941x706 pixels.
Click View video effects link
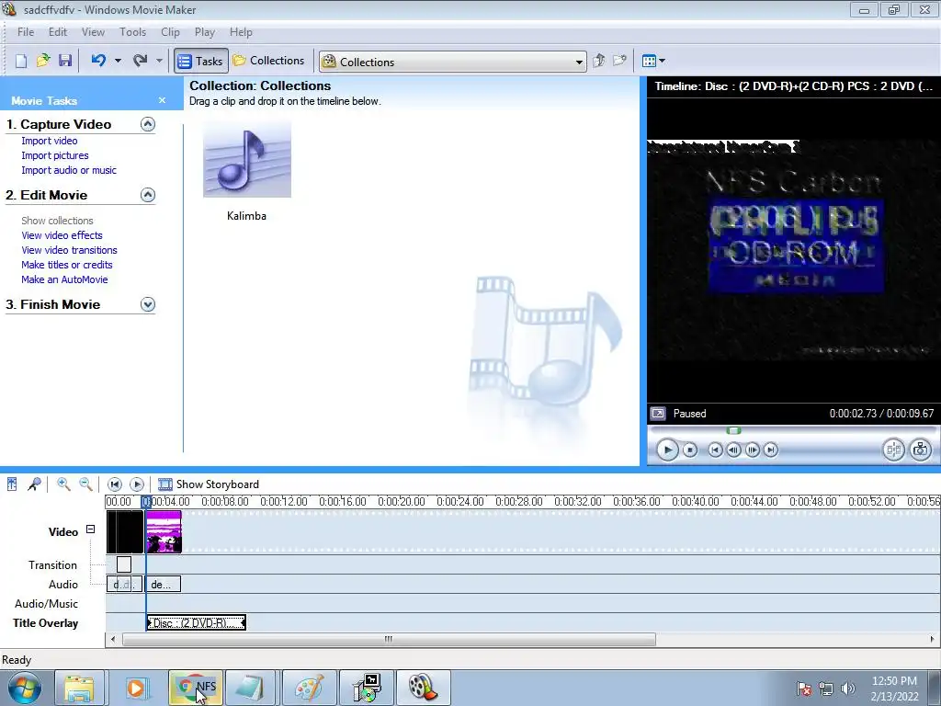click(62, 235)
